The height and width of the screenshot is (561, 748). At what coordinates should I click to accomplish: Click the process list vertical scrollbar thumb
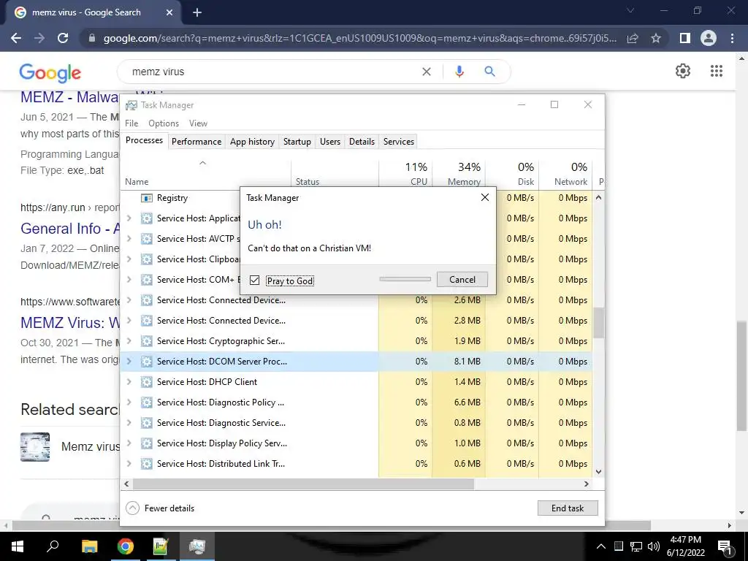coord(598,323)
